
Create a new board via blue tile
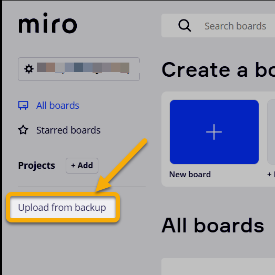pos(214,132)
